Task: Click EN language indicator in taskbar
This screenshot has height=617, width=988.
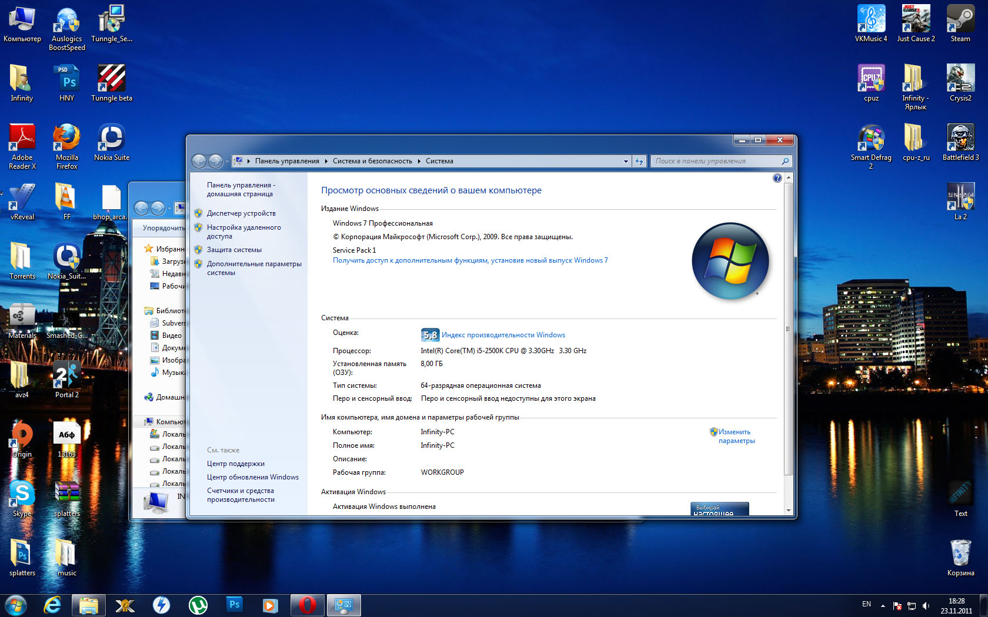Action: [x=866, y=604]
